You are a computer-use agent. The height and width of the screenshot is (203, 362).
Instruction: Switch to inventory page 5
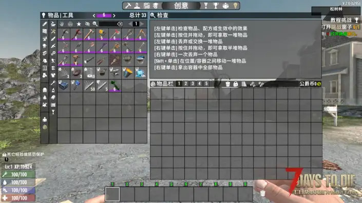(206, 84)
